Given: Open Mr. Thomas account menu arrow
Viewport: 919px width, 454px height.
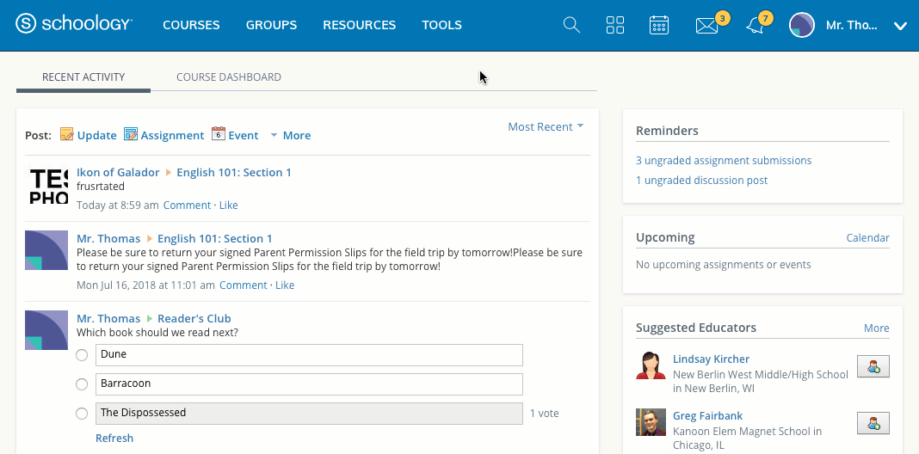Looking at the screenshot, I should (900, 26).
